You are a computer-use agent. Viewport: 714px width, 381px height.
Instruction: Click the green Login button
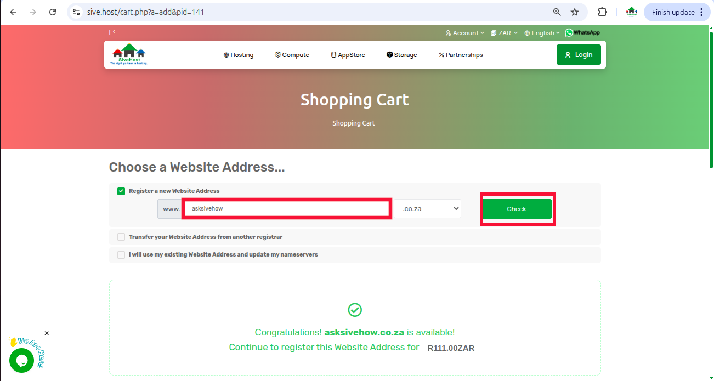[579, 55]
